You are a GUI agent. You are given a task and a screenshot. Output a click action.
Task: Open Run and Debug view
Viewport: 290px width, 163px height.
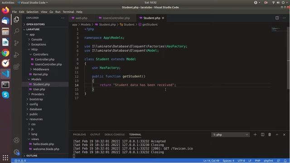(16, 55)
